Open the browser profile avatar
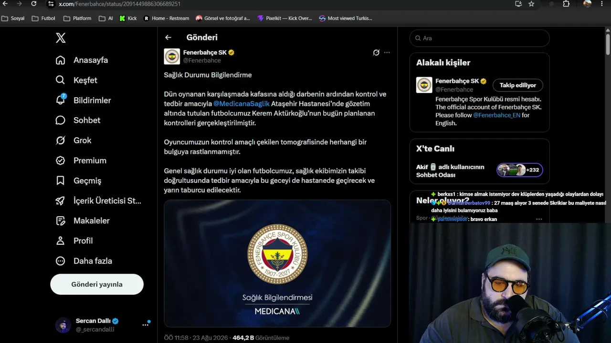The width and height of the screenshot is (611, 343). 587,4
